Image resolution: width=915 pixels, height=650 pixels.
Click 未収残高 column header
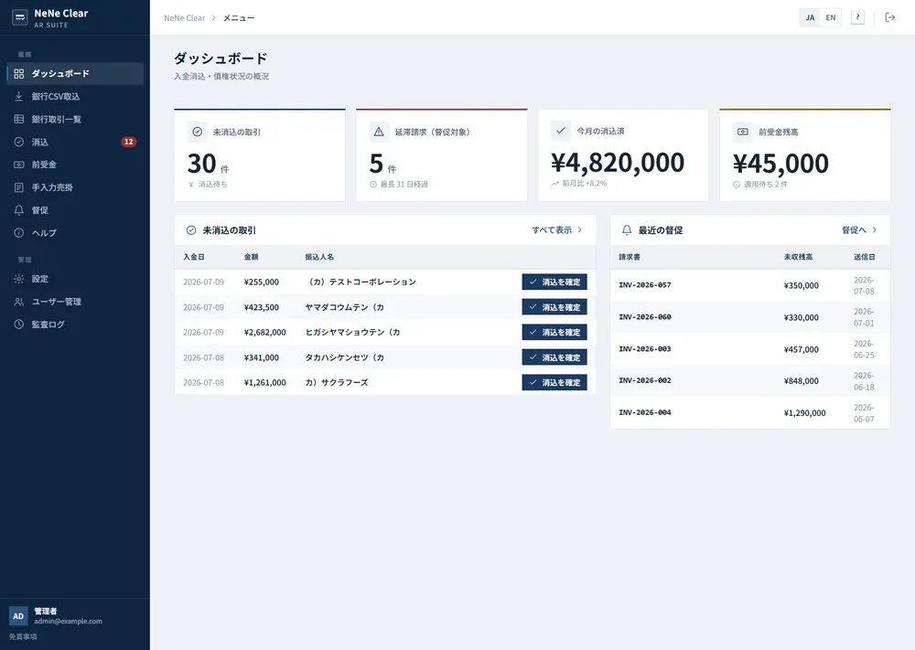pos(798,257)
